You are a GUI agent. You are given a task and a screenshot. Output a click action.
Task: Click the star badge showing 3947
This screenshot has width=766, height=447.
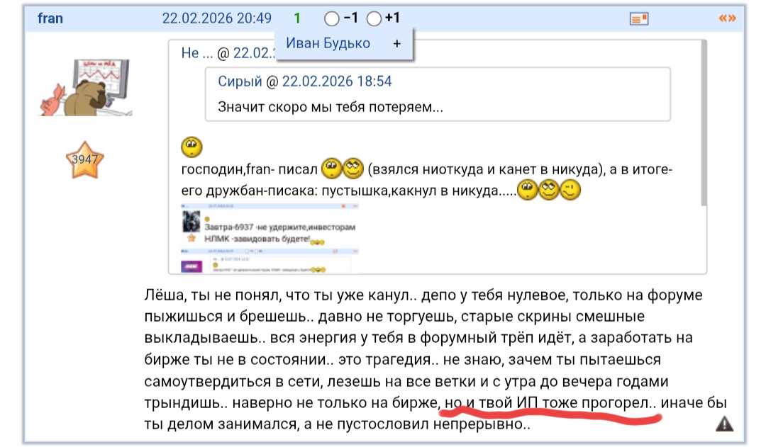(84, 160)
